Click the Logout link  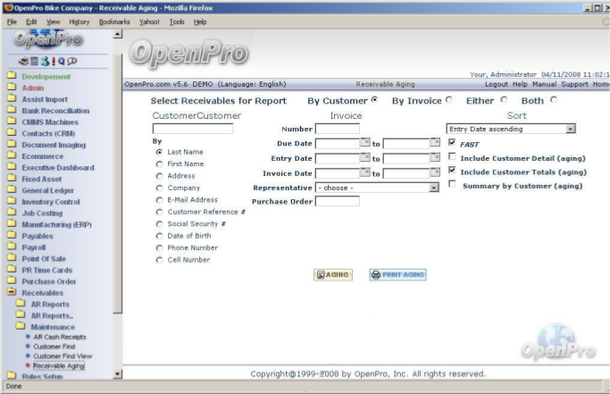point(495,84)
